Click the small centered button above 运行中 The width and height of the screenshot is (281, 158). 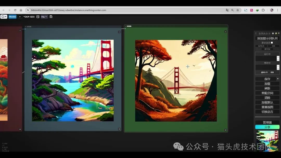[x=267, y=49]
